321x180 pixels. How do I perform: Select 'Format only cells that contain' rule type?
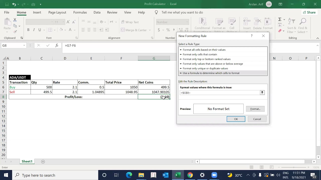(x=223, y=54)
